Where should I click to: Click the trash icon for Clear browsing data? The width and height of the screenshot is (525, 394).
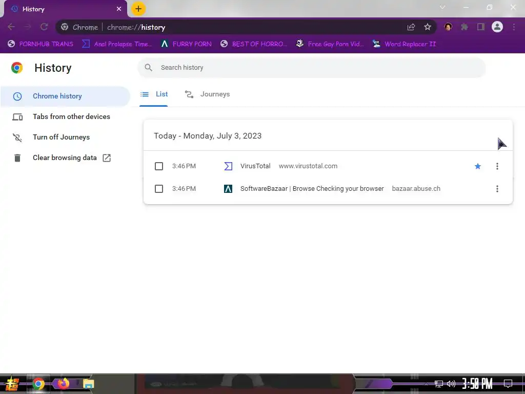[x=17, y=158]
